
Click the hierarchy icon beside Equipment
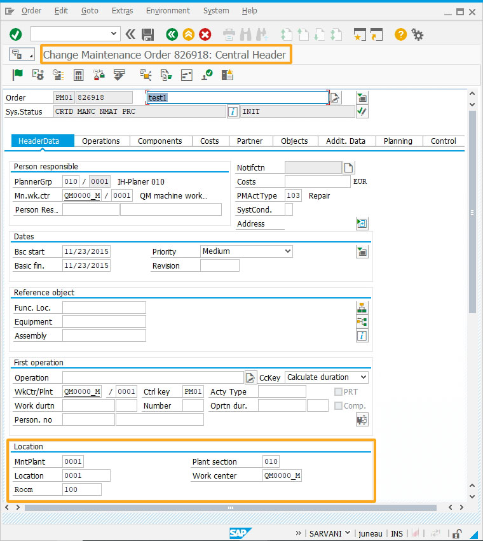362,321
